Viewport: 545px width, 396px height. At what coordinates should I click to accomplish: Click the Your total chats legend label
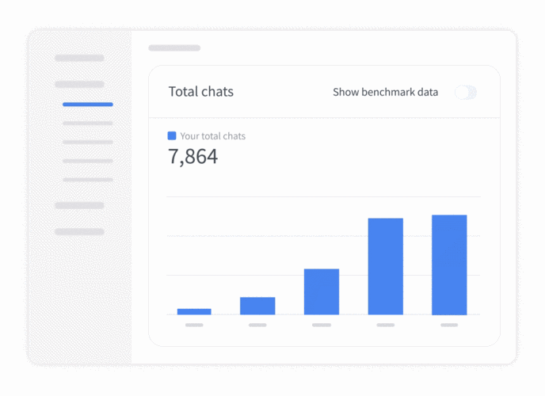pos(212,136)
